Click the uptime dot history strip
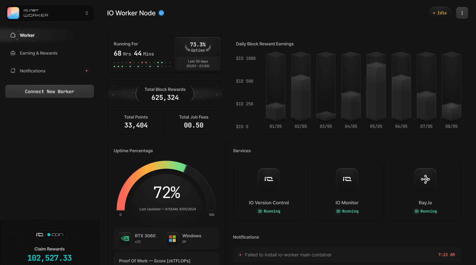This screenshot has height=265, width=476. tap(142, 64)
